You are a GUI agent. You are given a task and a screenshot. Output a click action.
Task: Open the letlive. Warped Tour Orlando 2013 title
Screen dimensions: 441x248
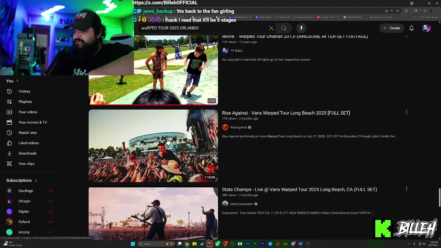[x=295, y=37]
